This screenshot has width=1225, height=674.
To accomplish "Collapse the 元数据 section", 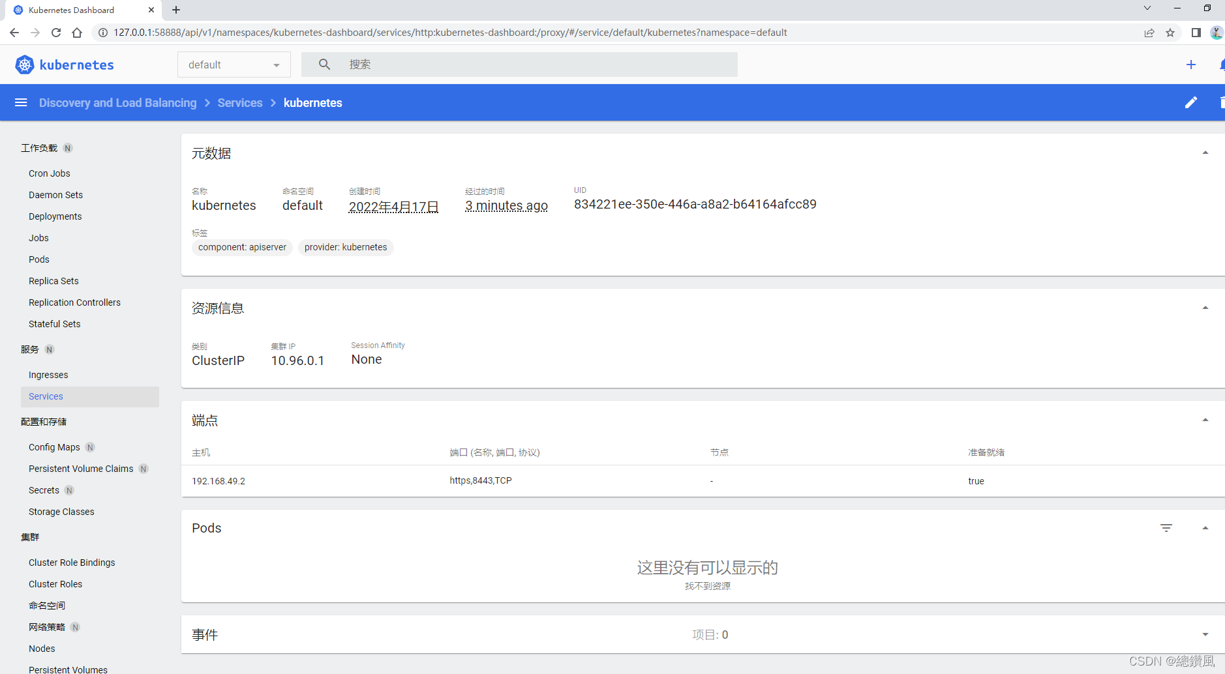I will [x=1204, y=153].
